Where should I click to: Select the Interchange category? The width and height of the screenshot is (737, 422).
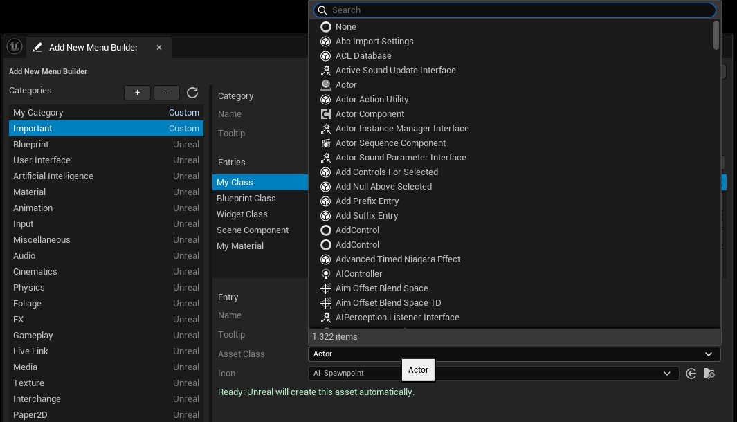pos(107,399)
